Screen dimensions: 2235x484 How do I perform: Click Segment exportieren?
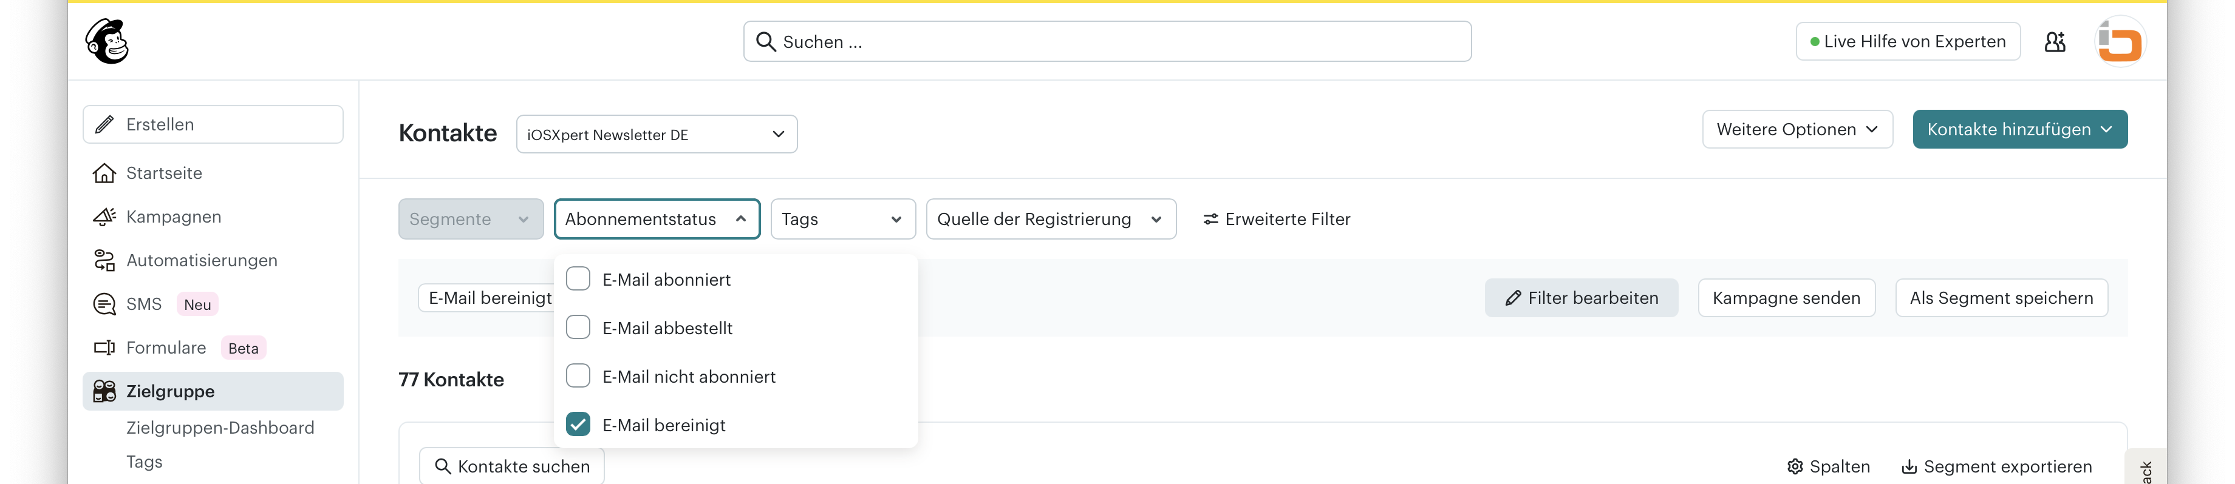point(1996,466)
